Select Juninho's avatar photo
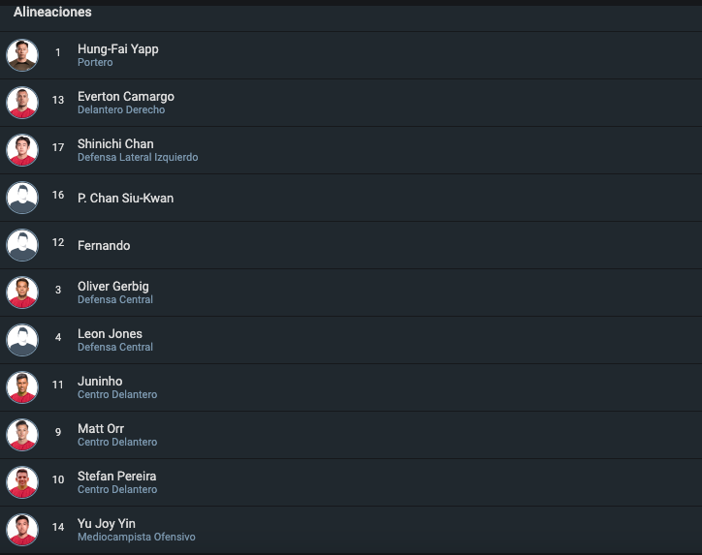702x555 pixels. tap(22, 386)
